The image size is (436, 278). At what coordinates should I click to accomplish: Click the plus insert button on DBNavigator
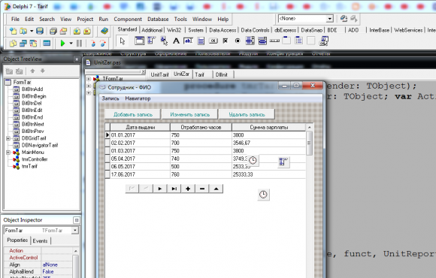click(188, 189)
